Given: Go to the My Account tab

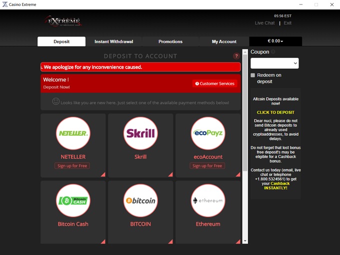Looking at the screenshot, I should pos(224,41).
